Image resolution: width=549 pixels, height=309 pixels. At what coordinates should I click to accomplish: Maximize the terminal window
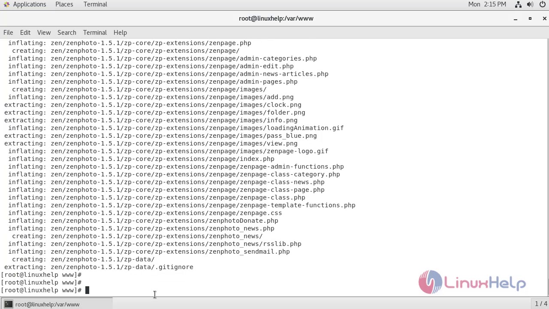[530, 18]
